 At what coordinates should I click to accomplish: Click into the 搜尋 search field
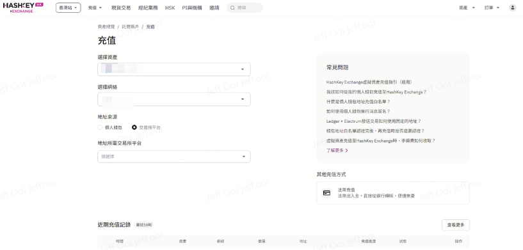(x=245, y=8)
